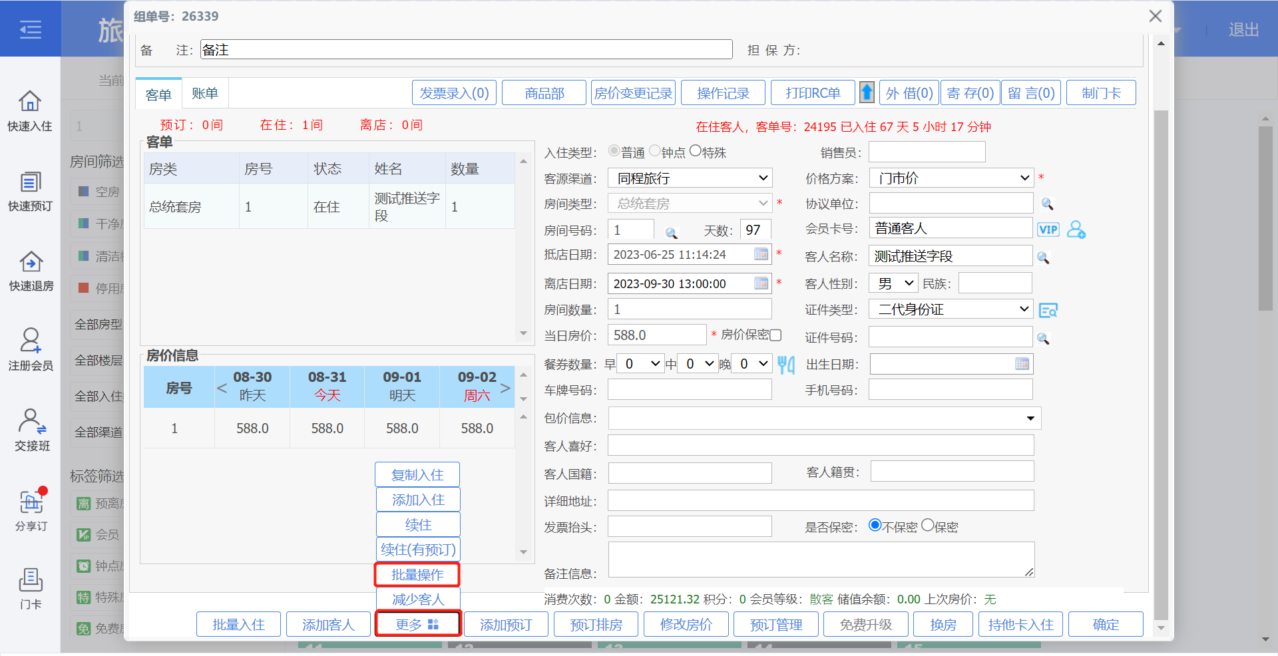1278x656 pixels.
Task: Click the 总统套房 row in 客单 table
Action: pos(329,206)
